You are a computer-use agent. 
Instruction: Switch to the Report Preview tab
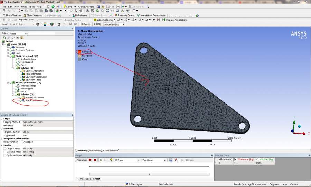(x=110, y=151)
